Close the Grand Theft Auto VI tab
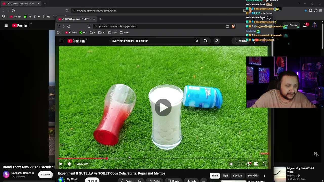324x182 pixels. (38, 4)
